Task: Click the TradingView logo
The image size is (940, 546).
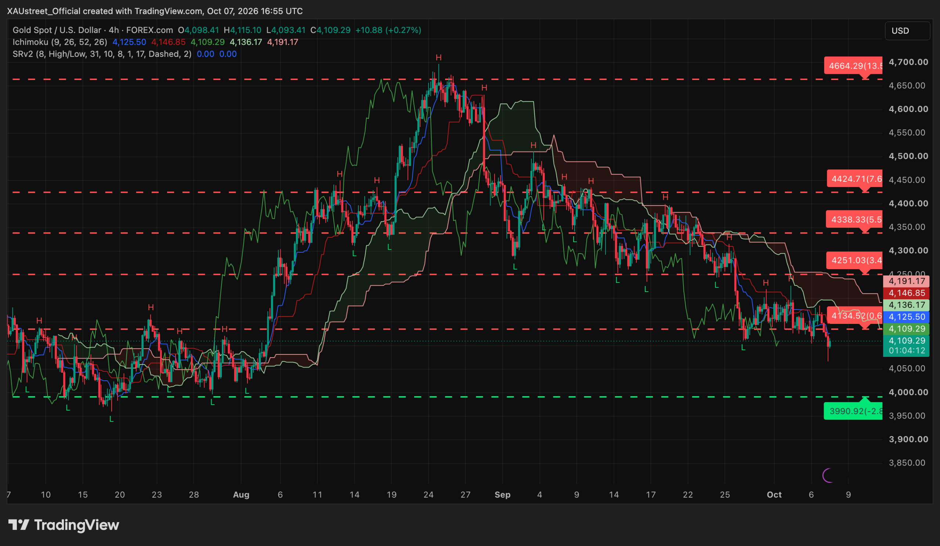Action: click(64, 525)
